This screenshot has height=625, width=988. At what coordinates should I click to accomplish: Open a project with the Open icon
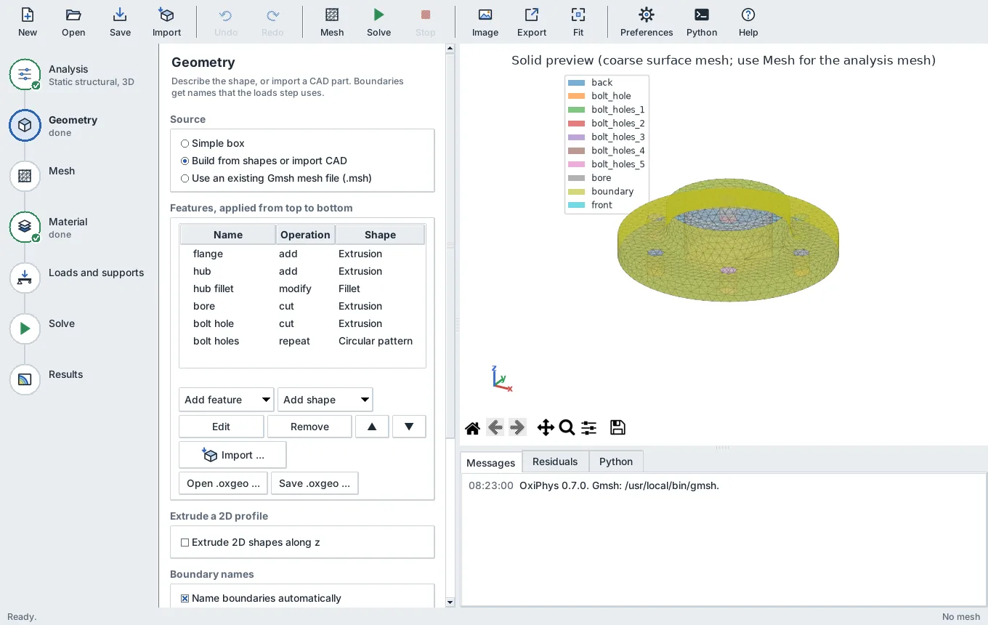click(x=73, y=22)
